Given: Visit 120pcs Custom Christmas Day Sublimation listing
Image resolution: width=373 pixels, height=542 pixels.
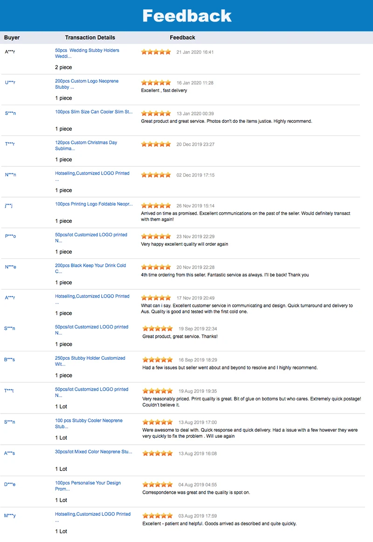Looking at the screenshot, I should coord(86,145).
